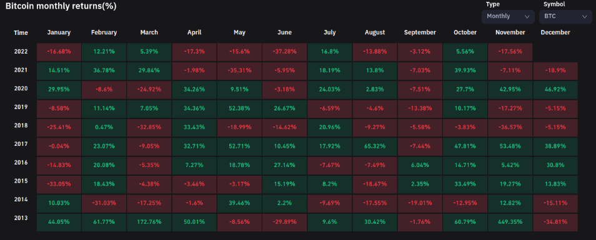The image size is (596, 240).
Task: Select the 39.93% October 2021 cell
Action: point(465,71)
